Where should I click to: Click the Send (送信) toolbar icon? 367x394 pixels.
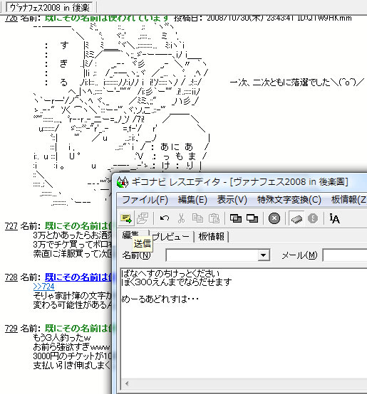(126, 218)
